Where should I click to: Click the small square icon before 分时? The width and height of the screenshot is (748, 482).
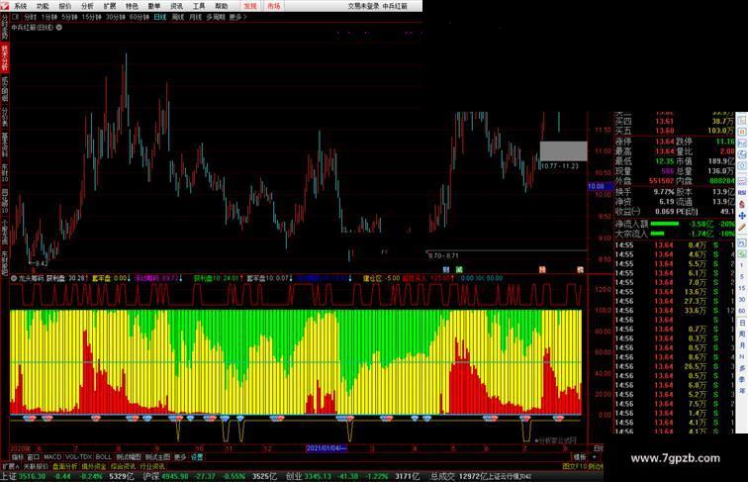[x=15, y=17]
